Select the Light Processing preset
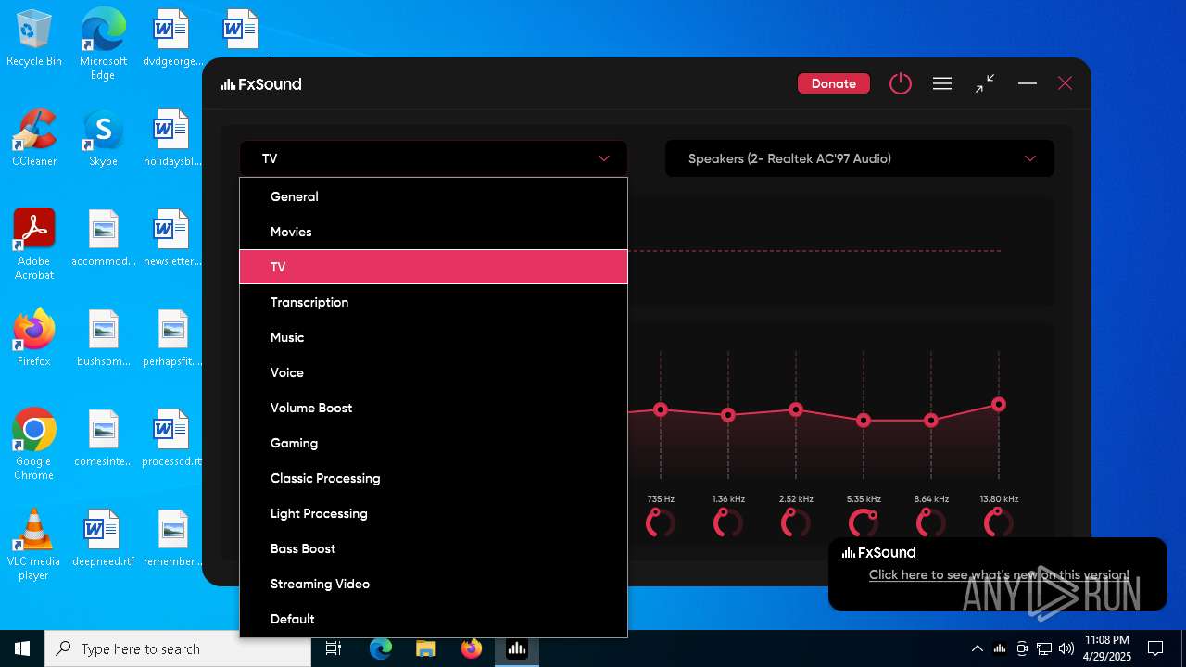The width and height of the screenshot is (1186, 667). tap(434, 513)
